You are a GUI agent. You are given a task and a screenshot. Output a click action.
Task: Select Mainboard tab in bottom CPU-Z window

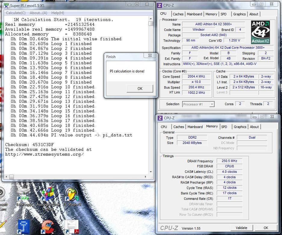(x=195, y=127)
